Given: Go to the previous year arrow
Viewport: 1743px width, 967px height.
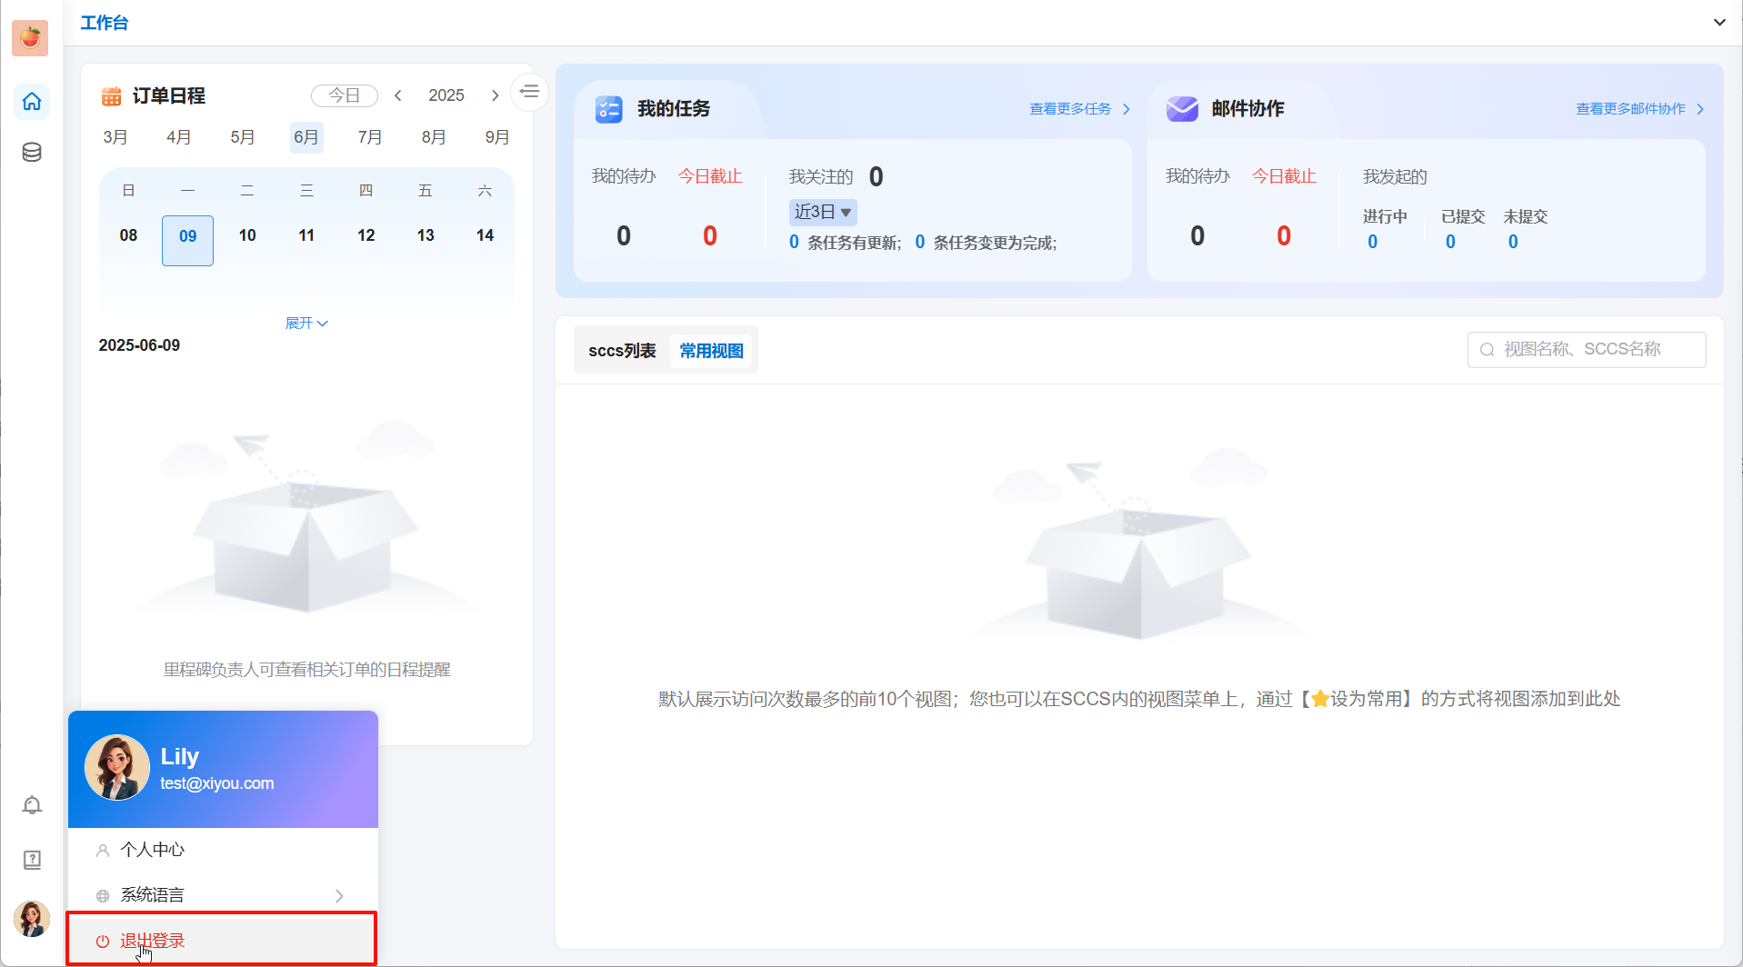Looking at the screenshot, I should 398,95.
